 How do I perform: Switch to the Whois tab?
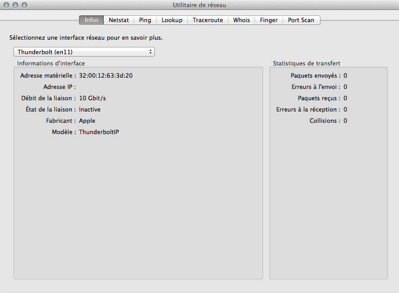[241, 20]
